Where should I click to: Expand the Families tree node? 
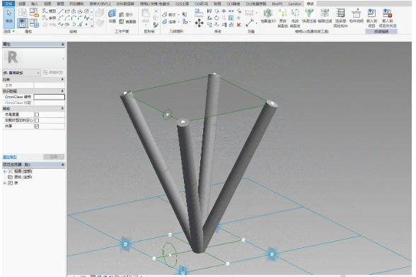click(x=4, y=183)
